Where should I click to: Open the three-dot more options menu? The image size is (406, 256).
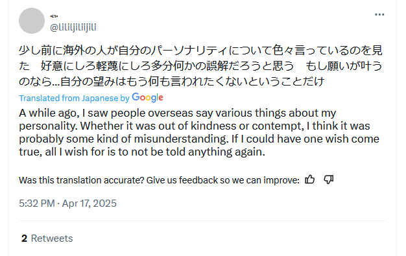pyautogui.click(x=379, y=15)
